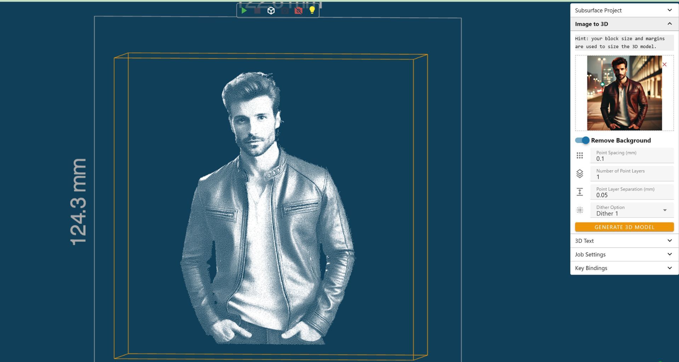This screenshot has width=679, height=362.
Task: Click the dither pattern icon
Action: (580, 210)
